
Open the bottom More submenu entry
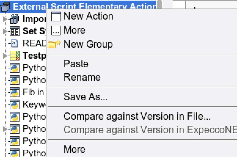coord(74,149)
